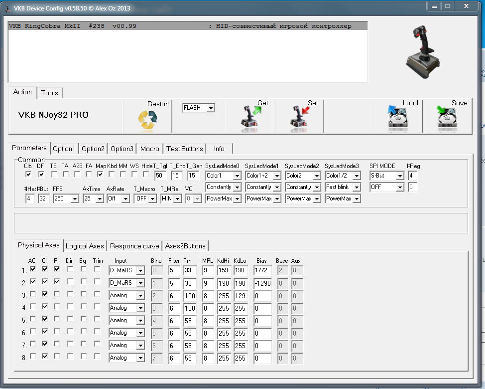Click the Trh field 100 for axis 4
The image size is (485, 389).
pyautogui.click(x=190, y=308)
